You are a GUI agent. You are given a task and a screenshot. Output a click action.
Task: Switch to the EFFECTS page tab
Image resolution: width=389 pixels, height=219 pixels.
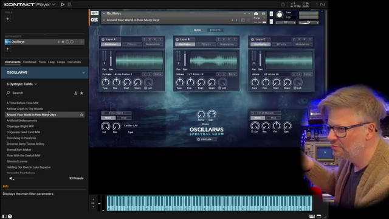pos(215,30)
